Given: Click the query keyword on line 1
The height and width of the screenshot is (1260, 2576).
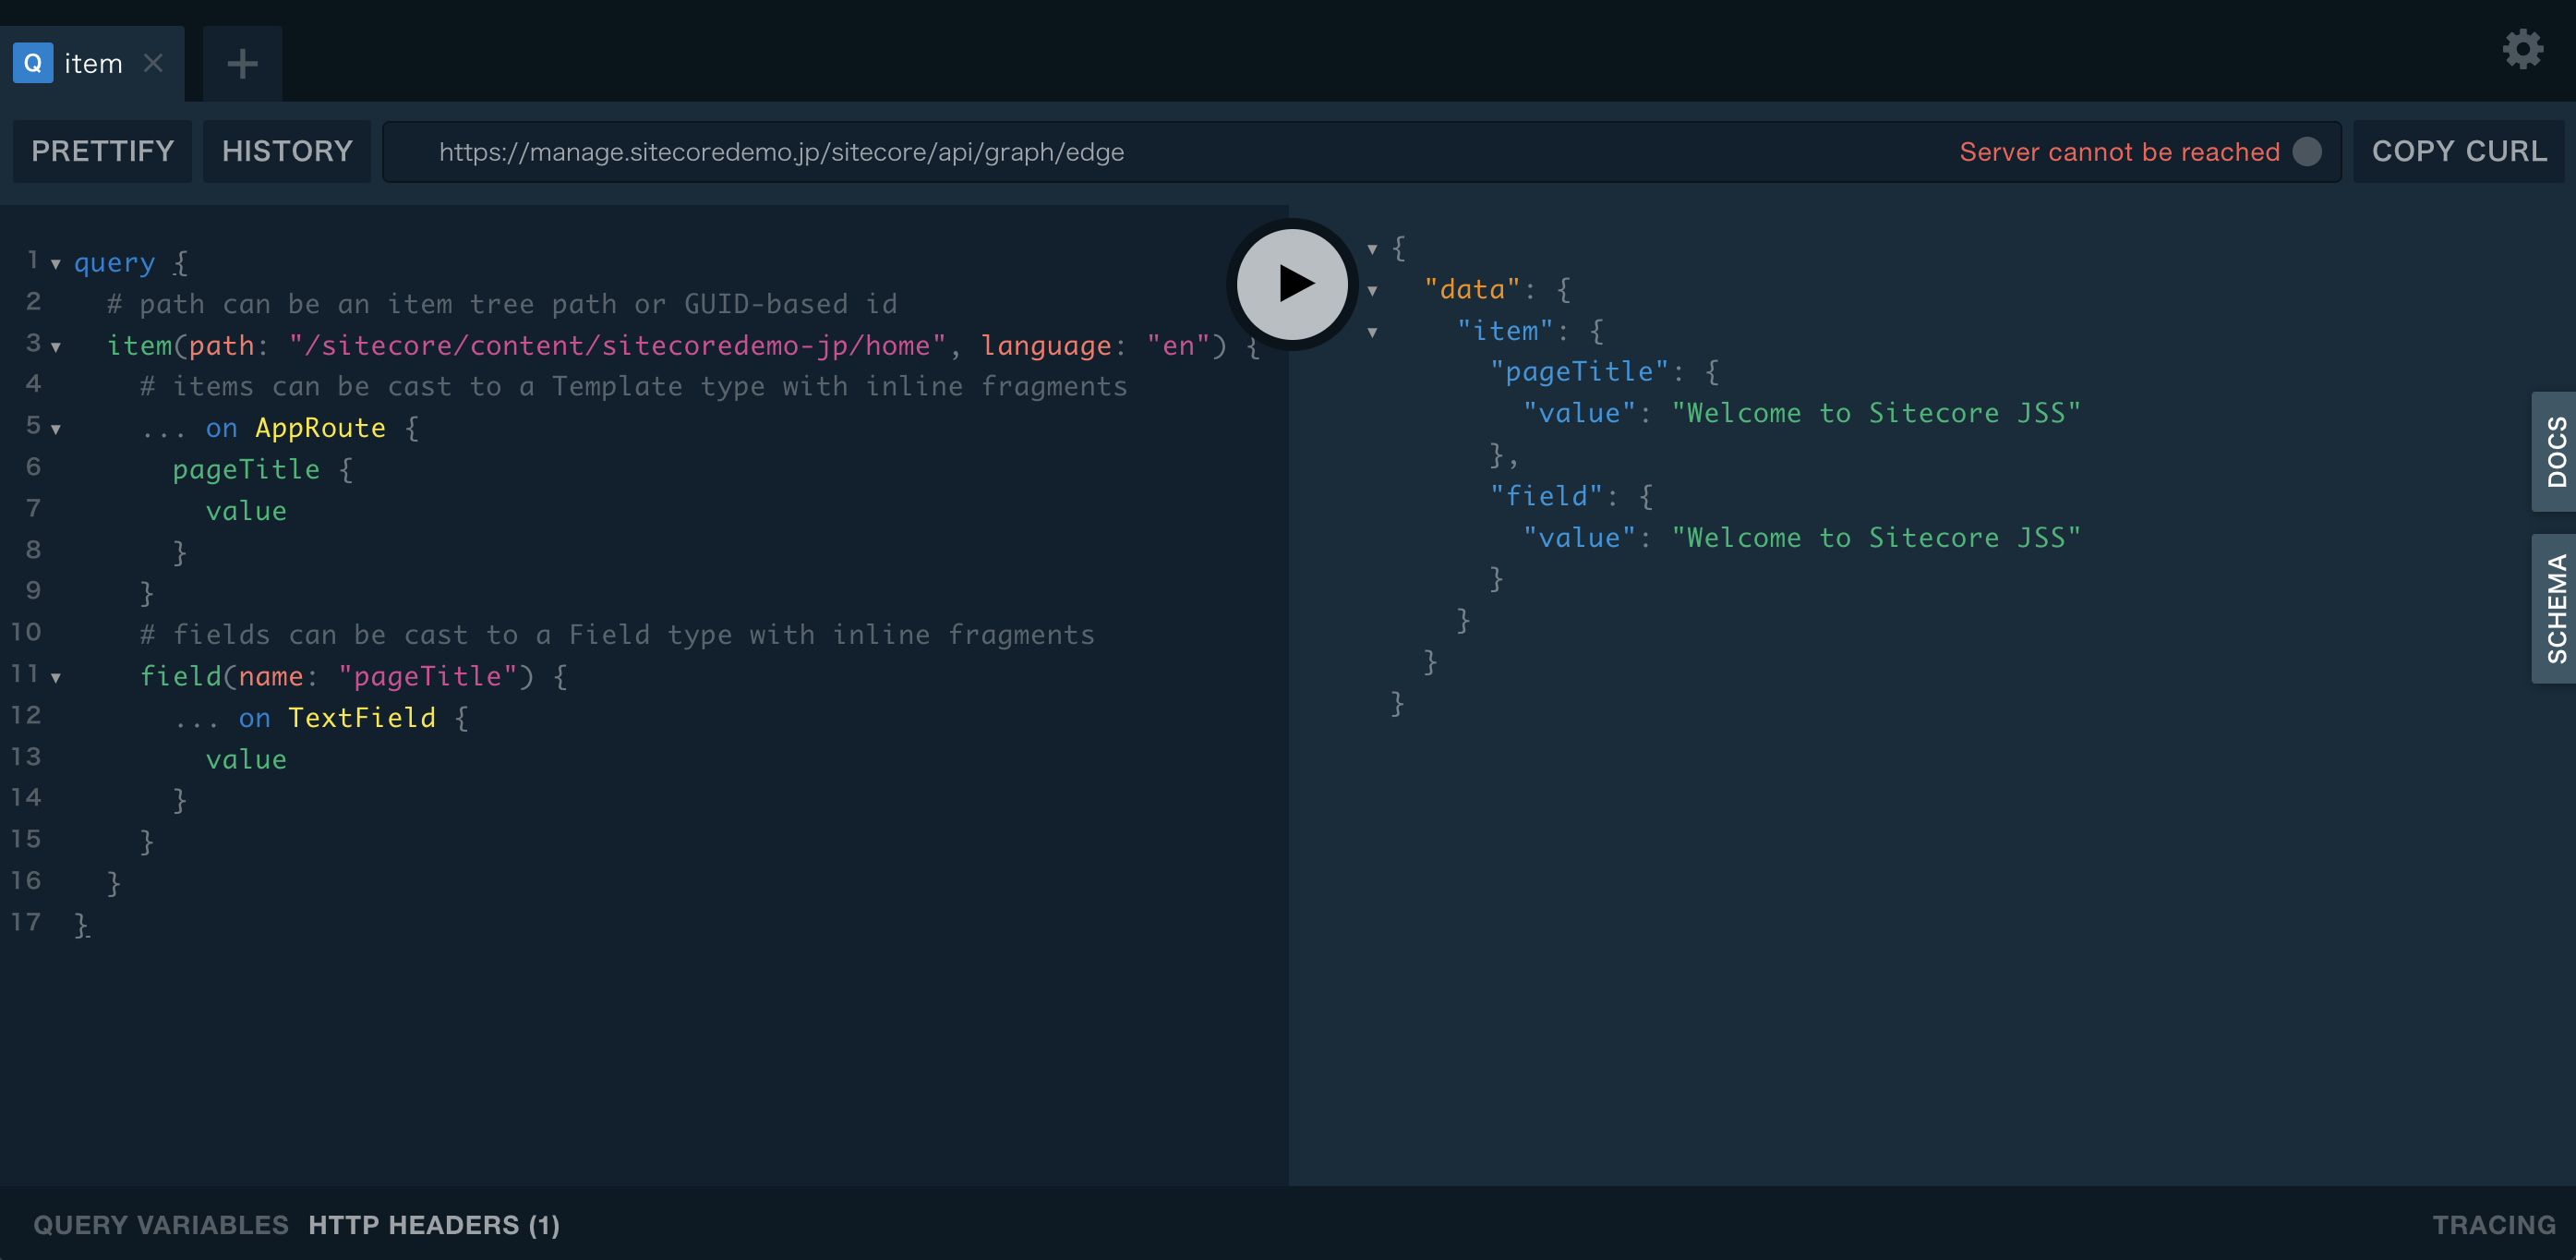Looking at the screenshot, I should [x=114, y=262].
